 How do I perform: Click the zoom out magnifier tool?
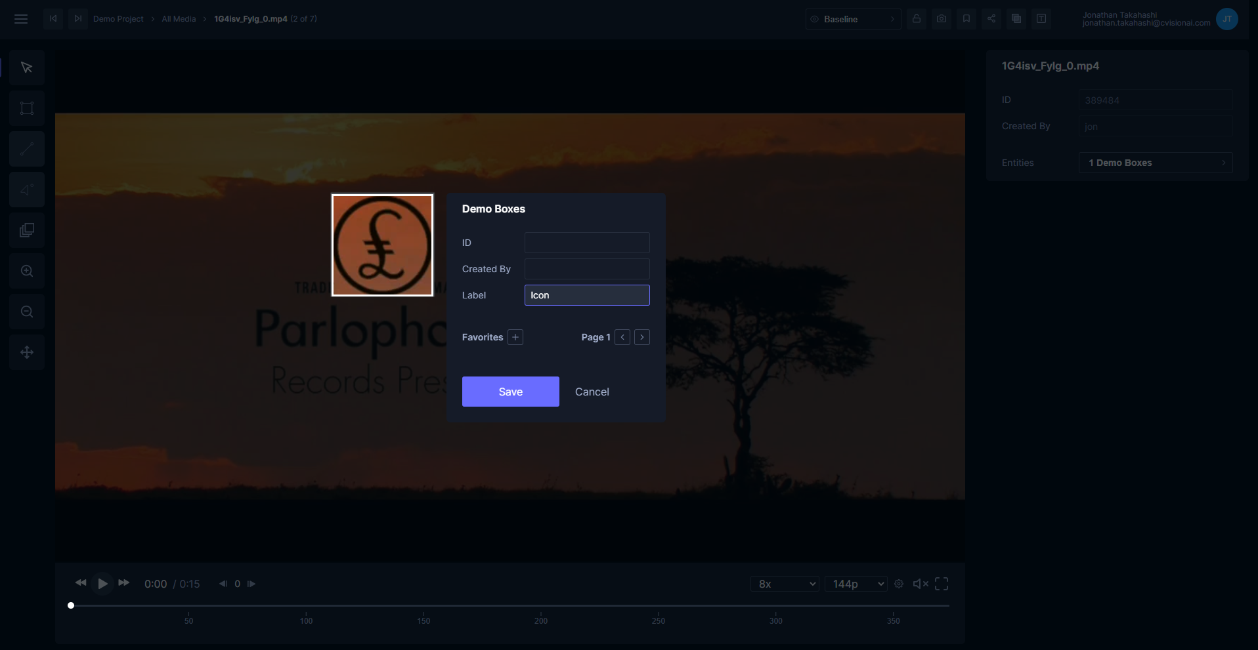[27, 312]
